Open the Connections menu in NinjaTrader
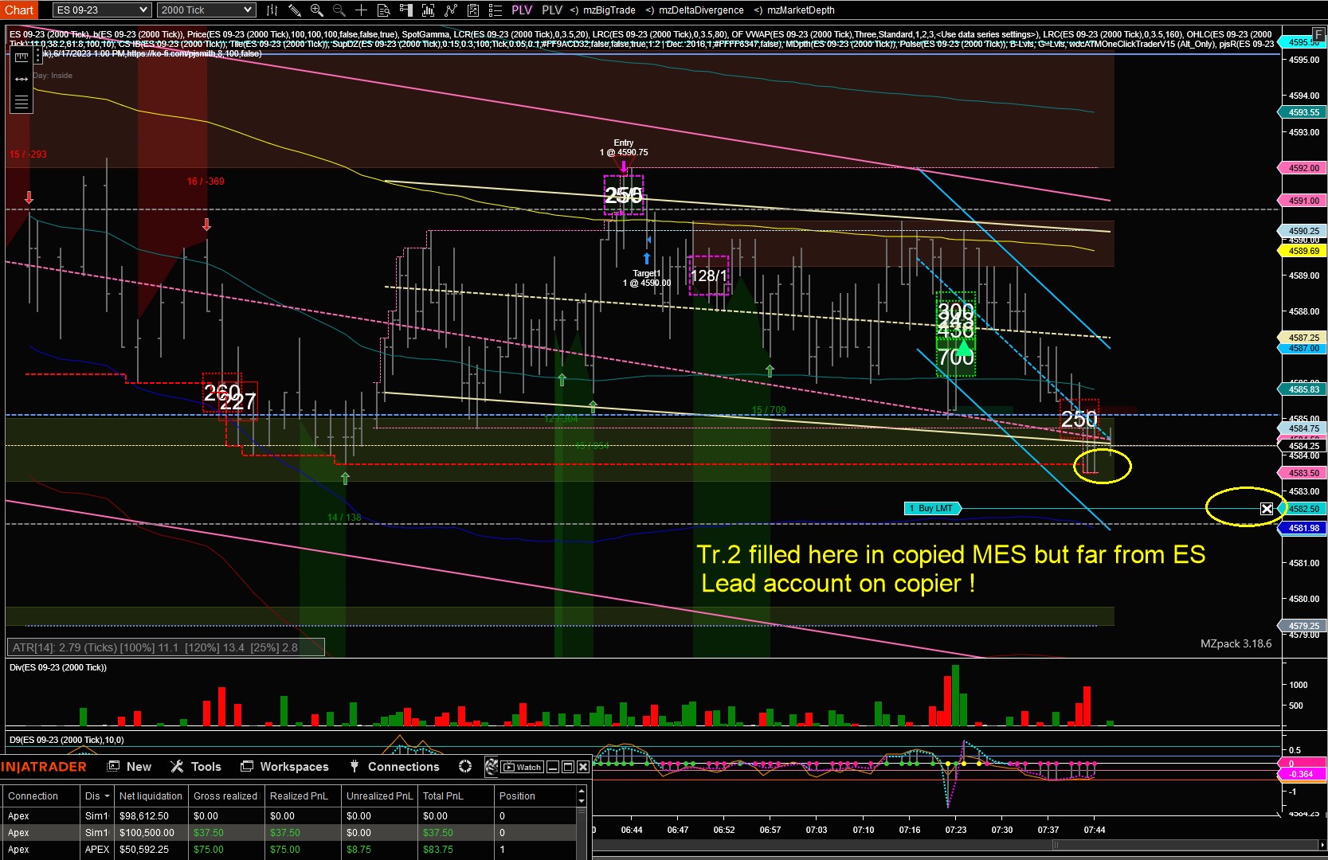Viewport: 1328px width, 860px height. tap(395, 767)
